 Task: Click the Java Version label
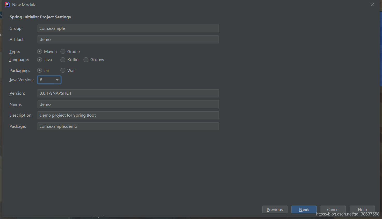[21, 80]
